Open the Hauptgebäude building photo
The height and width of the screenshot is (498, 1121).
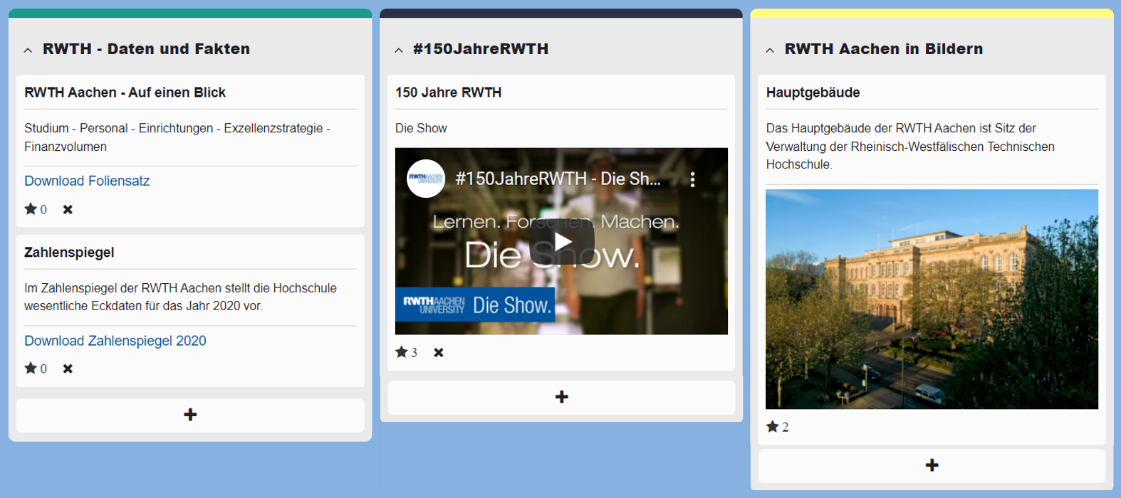932,299
